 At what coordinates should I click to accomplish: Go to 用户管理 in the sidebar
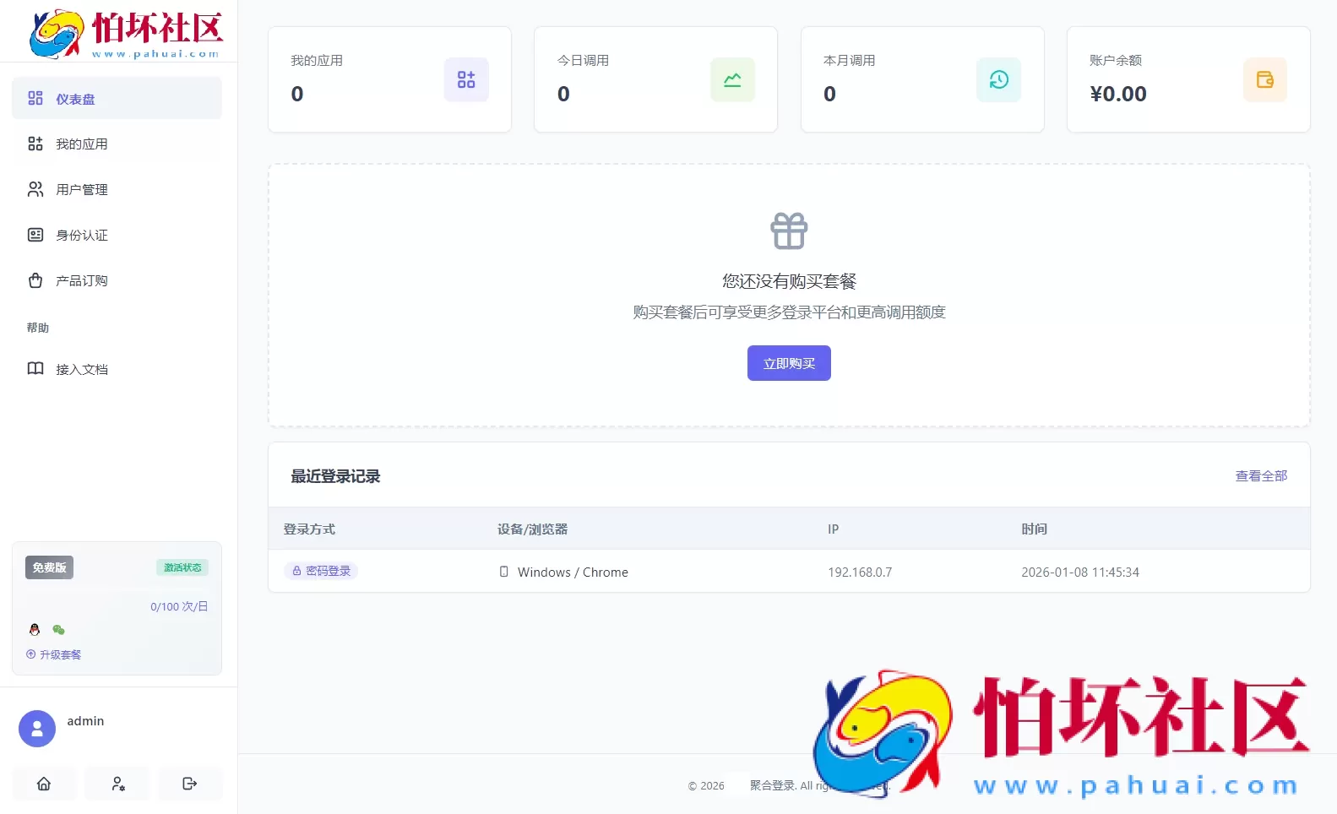coord(117,190)
